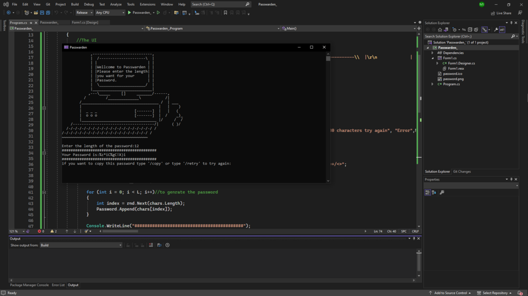Toggle Preview Selected Items in Solution Explorer

(x=502, y=29)
